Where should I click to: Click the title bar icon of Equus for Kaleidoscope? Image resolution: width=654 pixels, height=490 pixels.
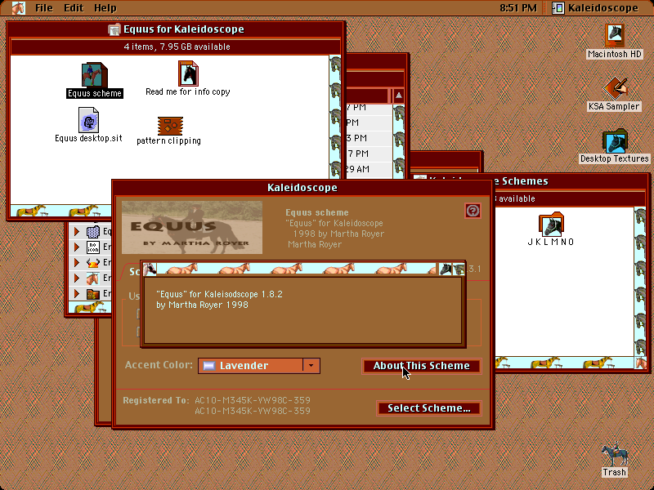pyautogui.click(x=114, y=29)
